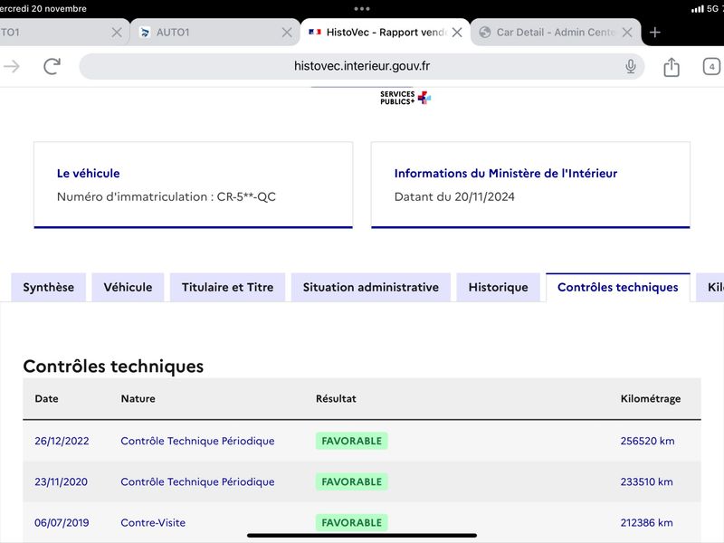Tap the microphone icon in address bar
The image size is (724, 543).
point(630,66)
